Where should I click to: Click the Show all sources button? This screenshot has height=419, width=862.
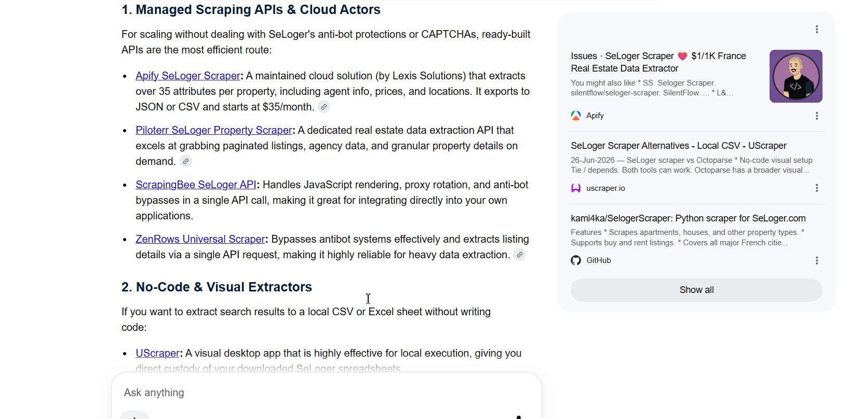click(x=696, y=290)
